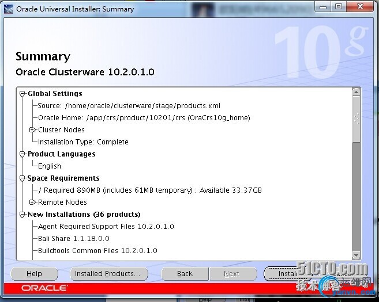Select the Space Requirements heading
379x302 pixels.
pos(63,178)
